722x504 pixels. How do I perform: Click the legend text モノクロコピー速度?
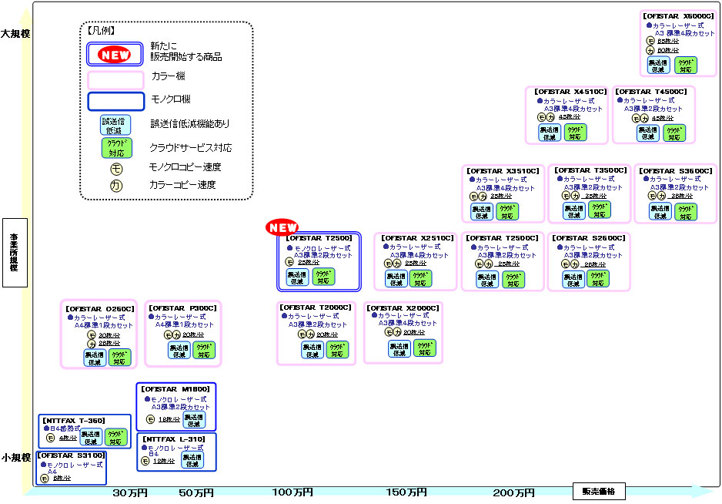pyautogui.click(x=185, y=167)
